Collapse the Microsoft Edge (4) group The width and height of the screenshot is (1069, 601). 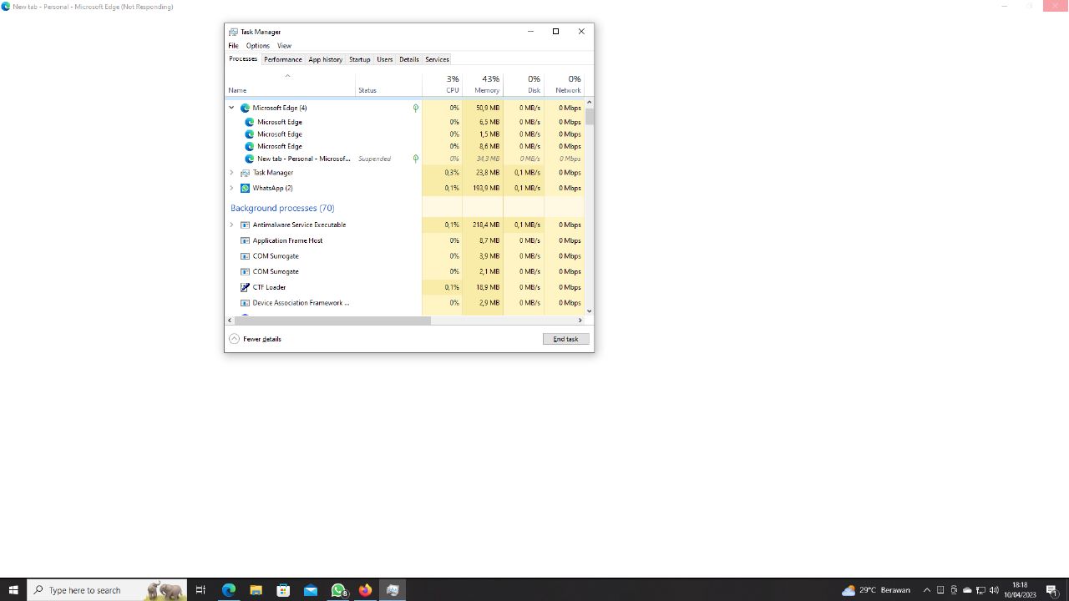coord(231,108)
